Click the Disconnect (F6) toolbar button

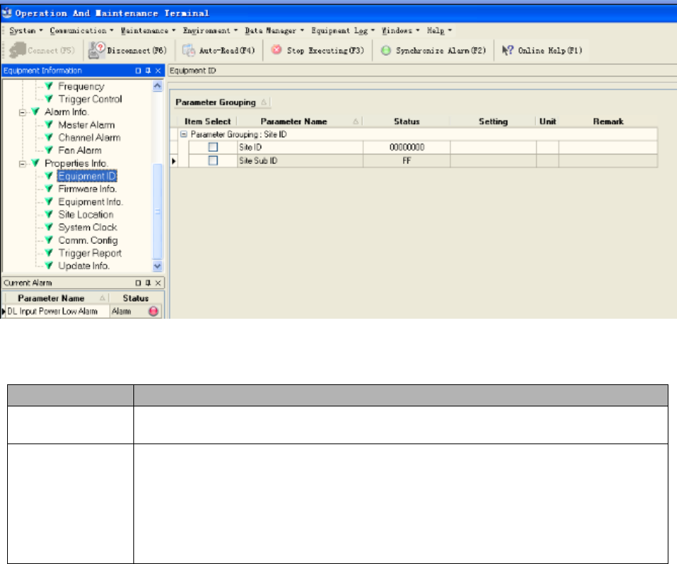[x=128, y=51]
